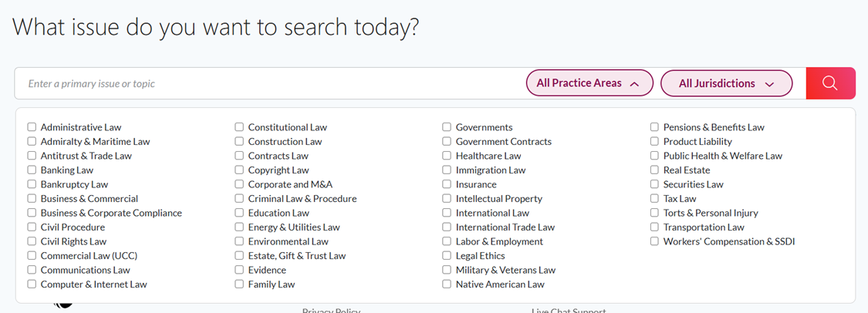
Task: Tick the Real Estate checkbox
Action: pyautogui.click(x=654, y=170)
